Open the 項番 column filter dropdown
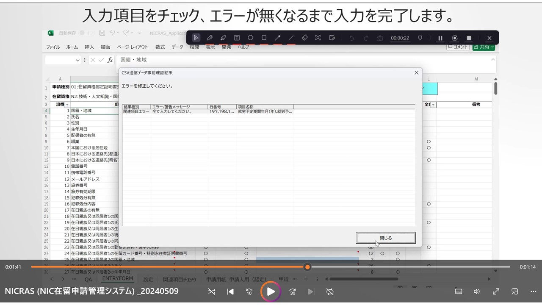The height and width of the screenshot is (305, 542). pyautogui.click(x=67, y=105)
